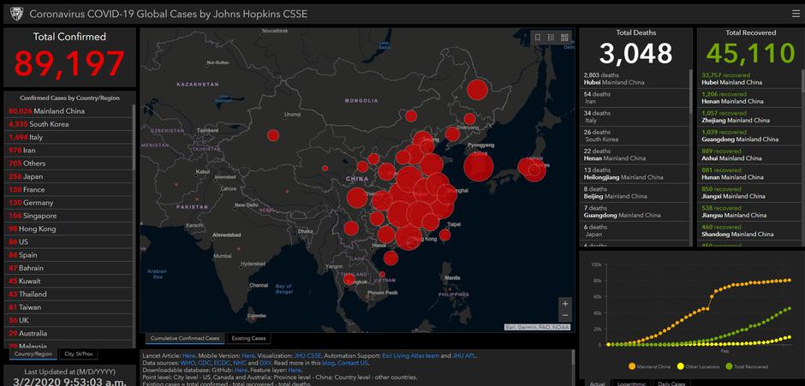The image size is (805, 386).
Task: Select '1,694 Italy' row
Action: coord(69,137)
